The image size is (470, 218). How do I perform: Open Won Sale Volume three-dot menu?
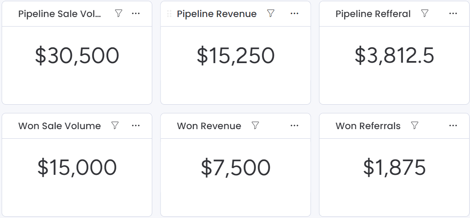point(136,125)
